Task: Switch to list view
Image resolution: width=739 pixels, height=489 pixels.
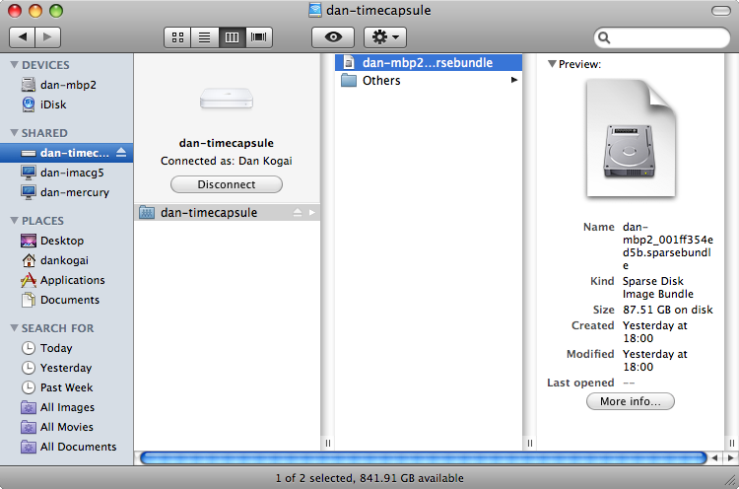Action: (205, 37)
